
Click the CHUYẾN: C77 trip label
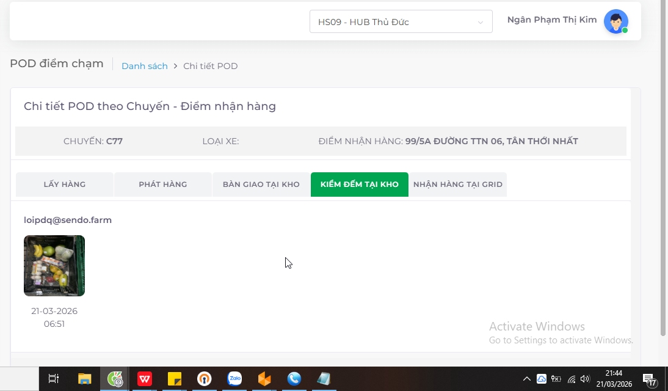(93, 141)
